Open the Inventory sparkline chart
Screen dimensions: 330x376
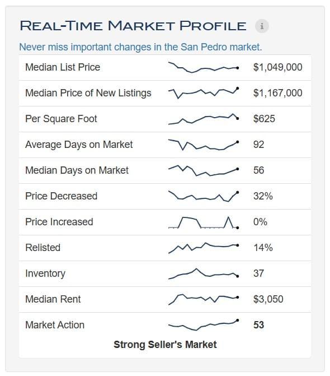click(x=204, y=273)
